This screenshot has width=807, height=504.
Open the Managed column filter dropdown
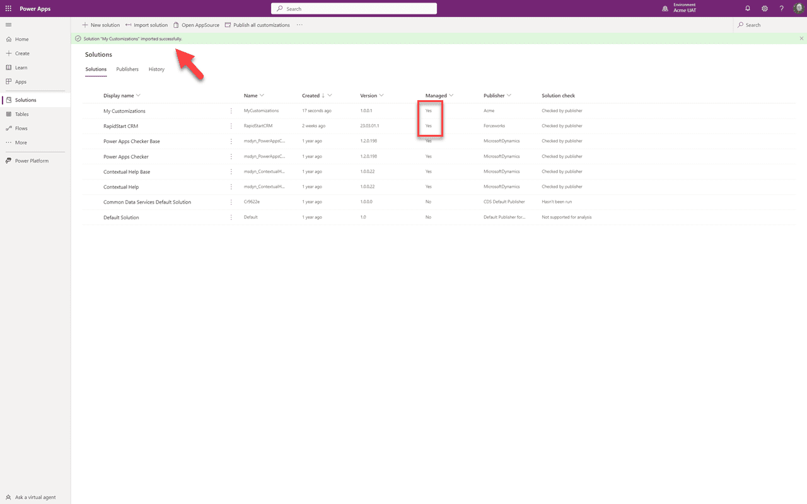pyautogui.click(x=451, y=95)
